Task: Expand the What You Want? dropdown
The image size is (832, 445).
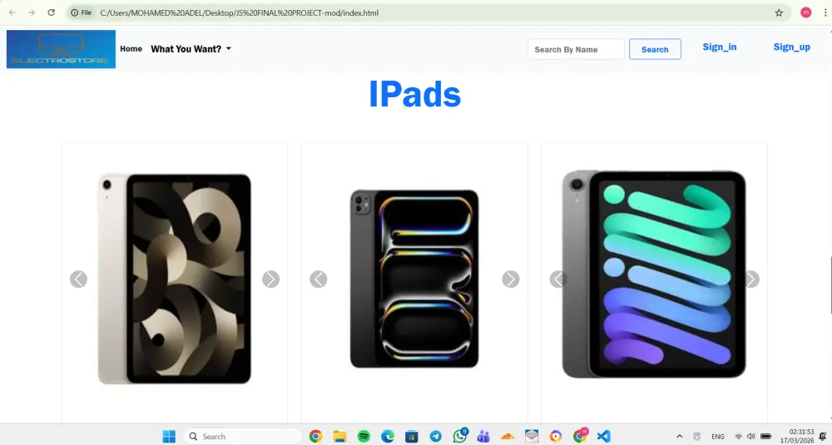Action: pos(191,49)
